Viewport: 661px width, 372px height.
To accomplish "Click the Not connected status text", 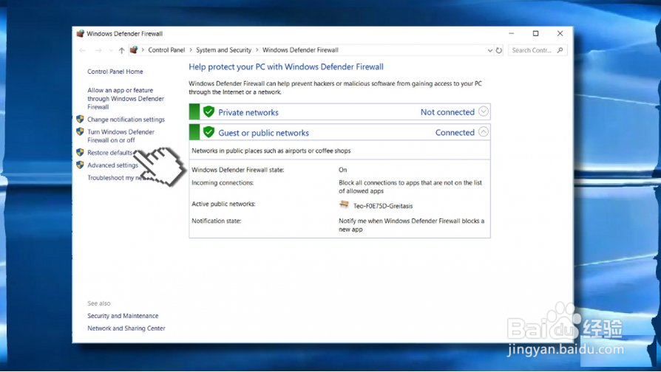I will tap(447, 112).
